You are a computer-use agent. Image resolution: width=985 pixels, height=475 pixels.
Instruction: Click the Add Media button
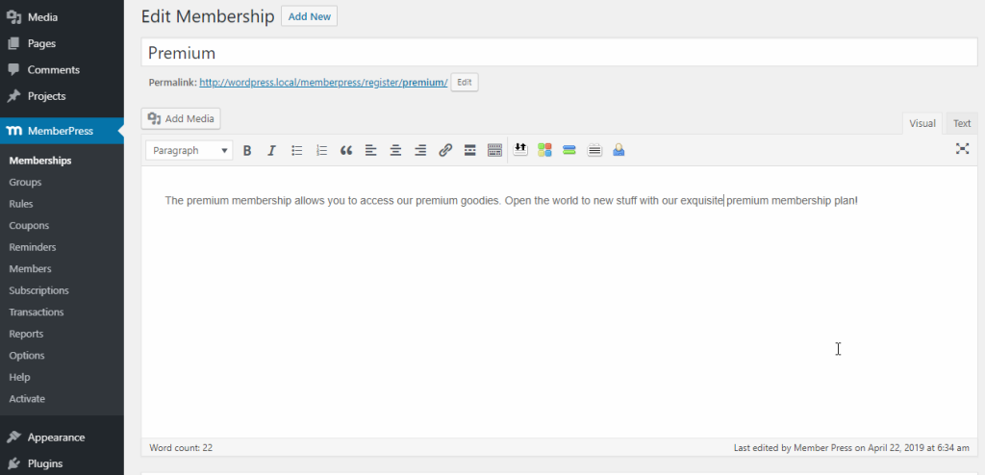pyautogui.click(x=182, y=118)
